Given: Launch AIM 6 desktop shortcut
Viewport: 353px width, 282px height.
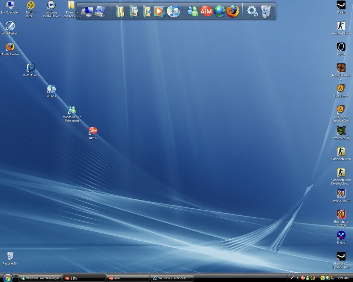Looking at the screenshot, I should (93, 133).
